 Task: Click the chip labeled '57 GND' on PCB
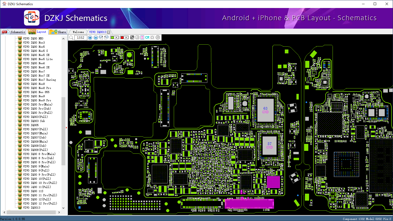270,145
